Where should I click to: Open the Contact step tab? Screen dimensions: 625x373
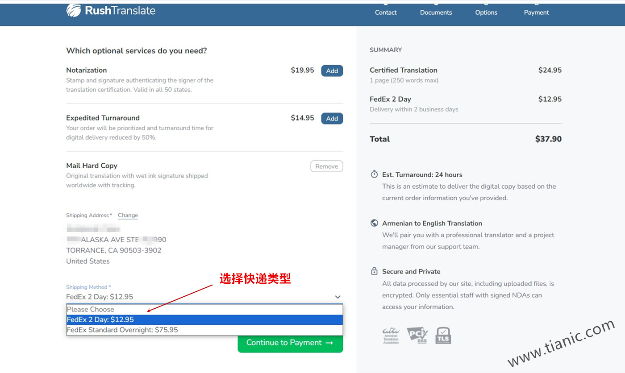(386, 12)
